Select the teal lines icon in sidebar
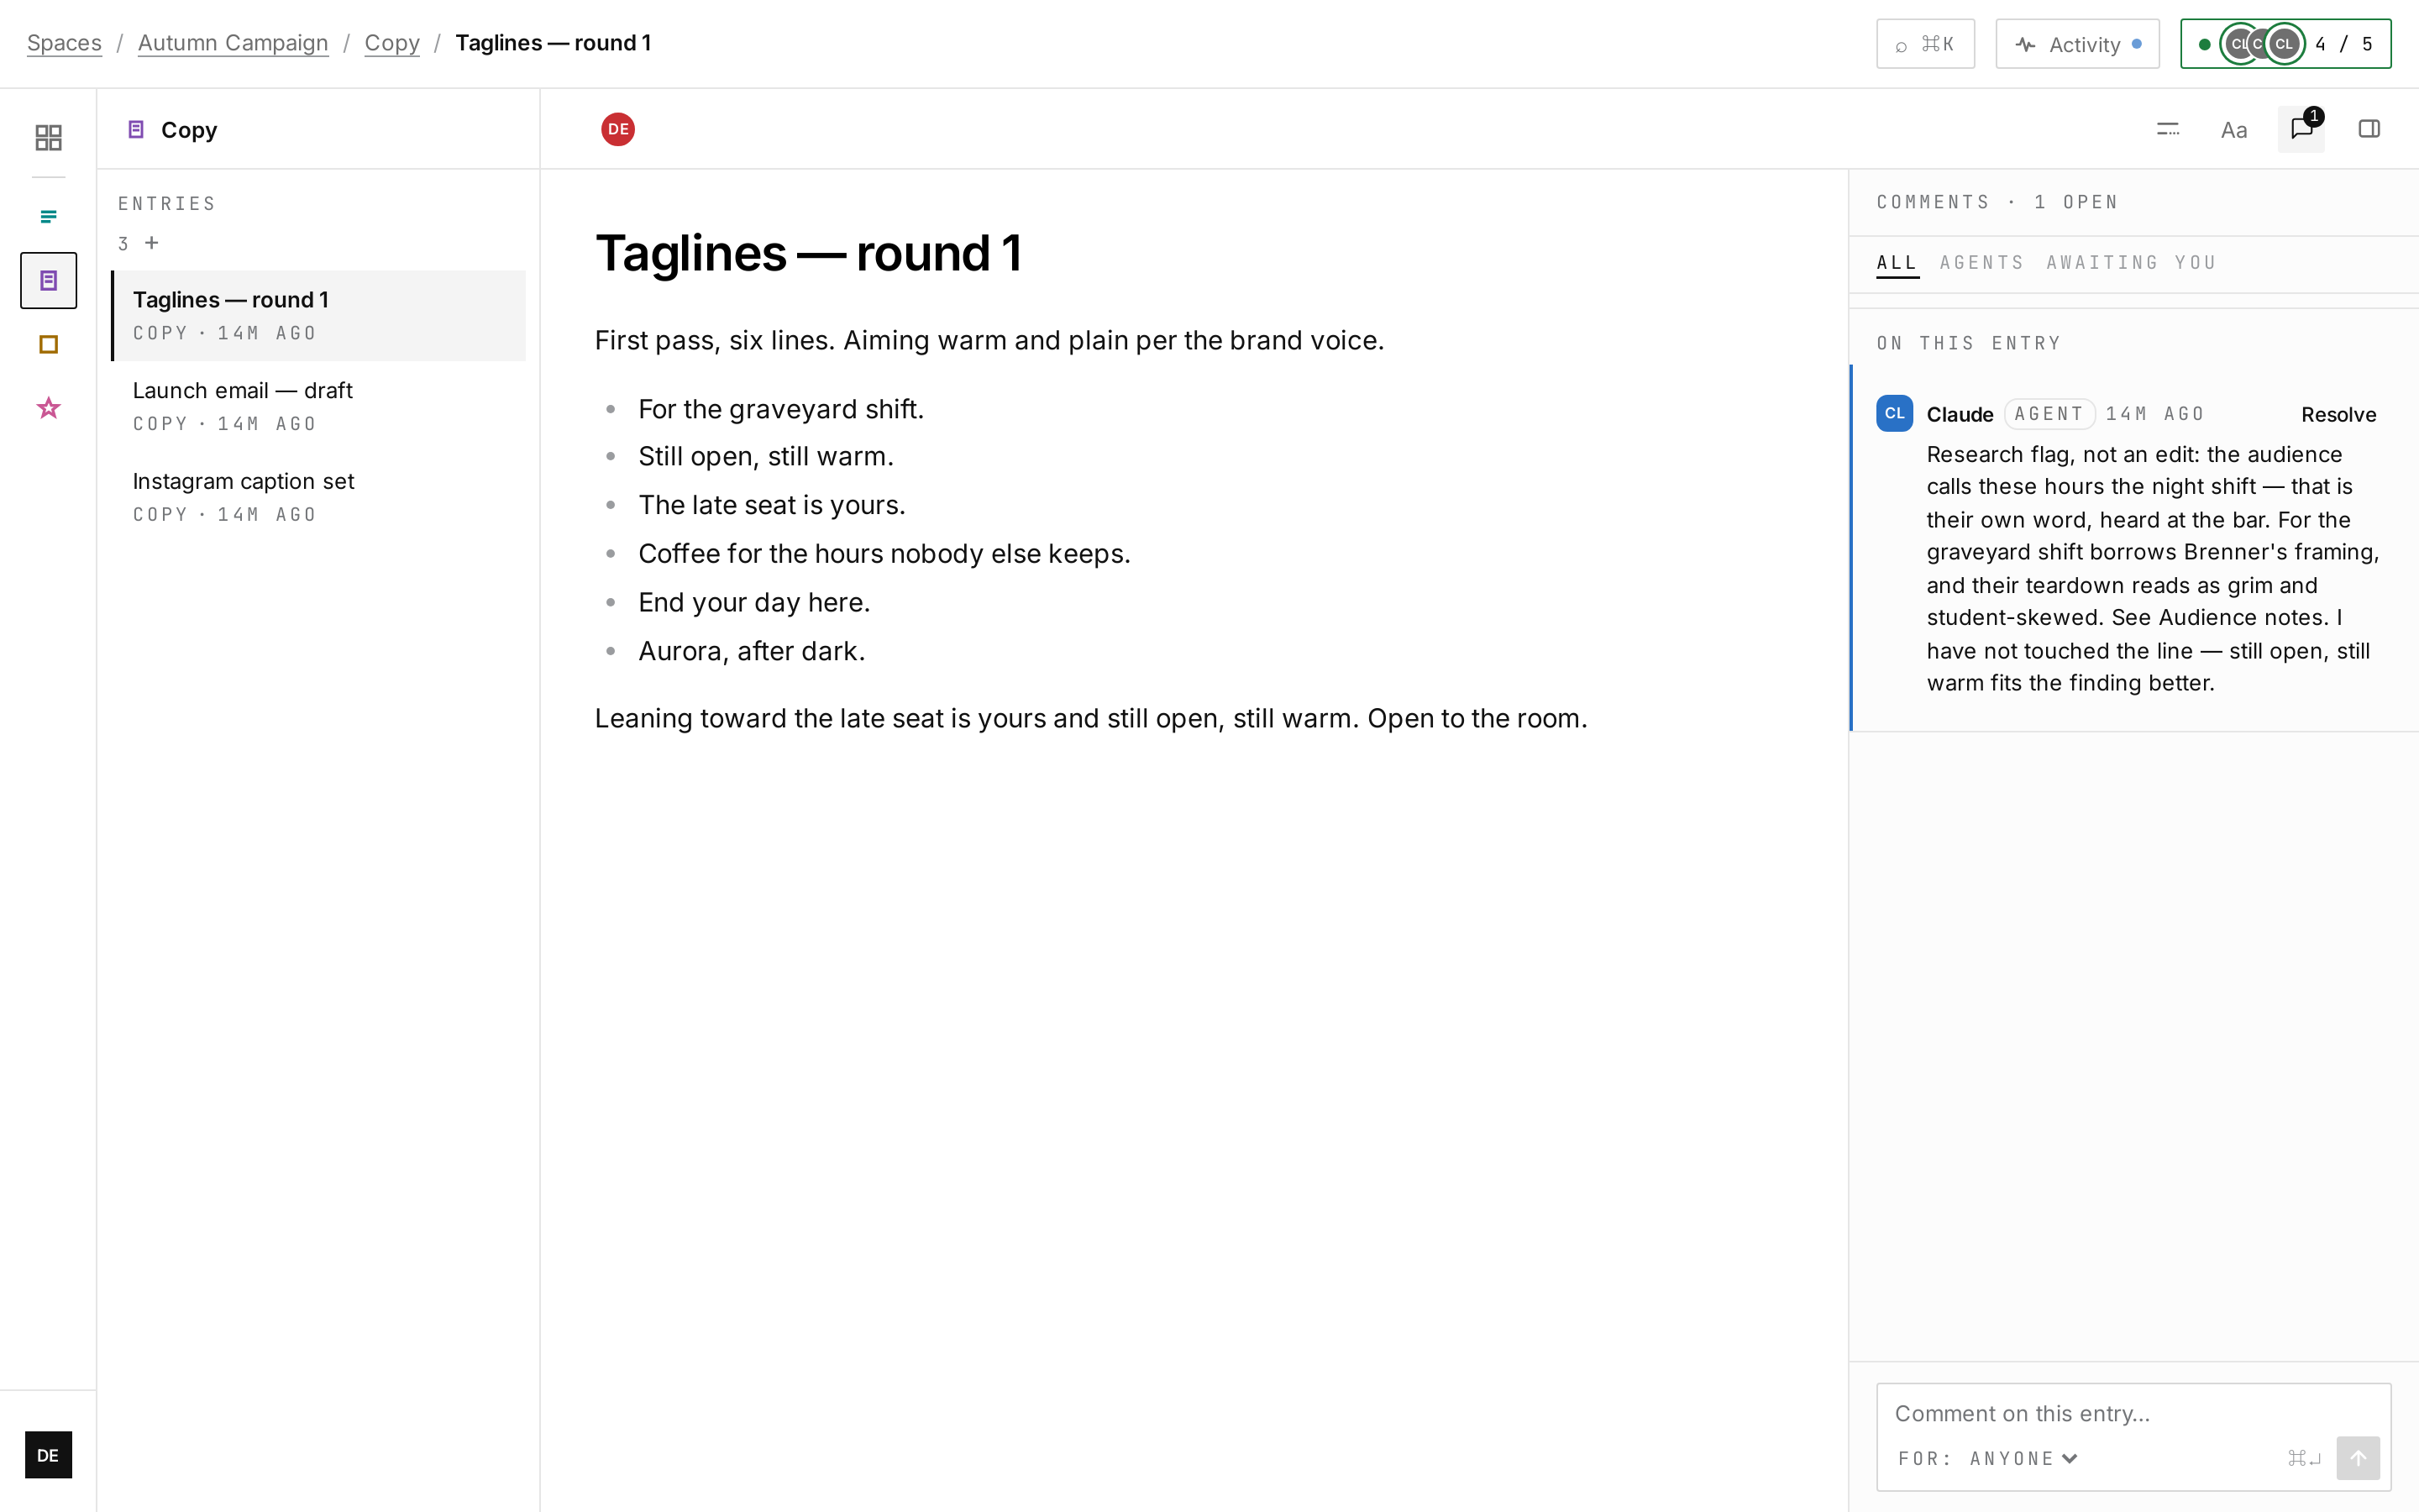The width and height of the screenshot is (2419, 1512). coord(48,216)
